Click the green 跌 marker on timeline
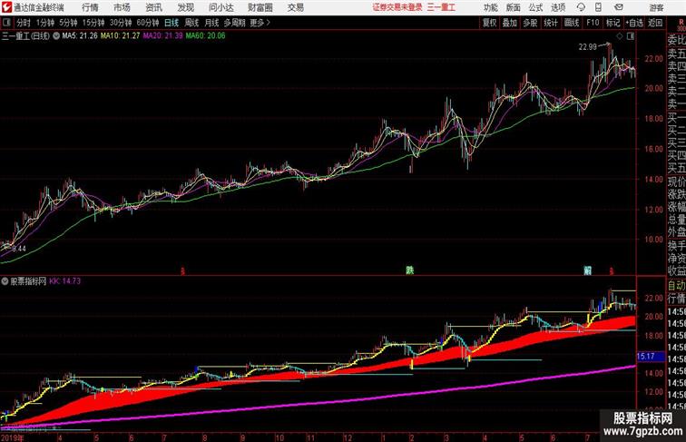The height and width of the screenshot is (442, 686). click(409, 270)
